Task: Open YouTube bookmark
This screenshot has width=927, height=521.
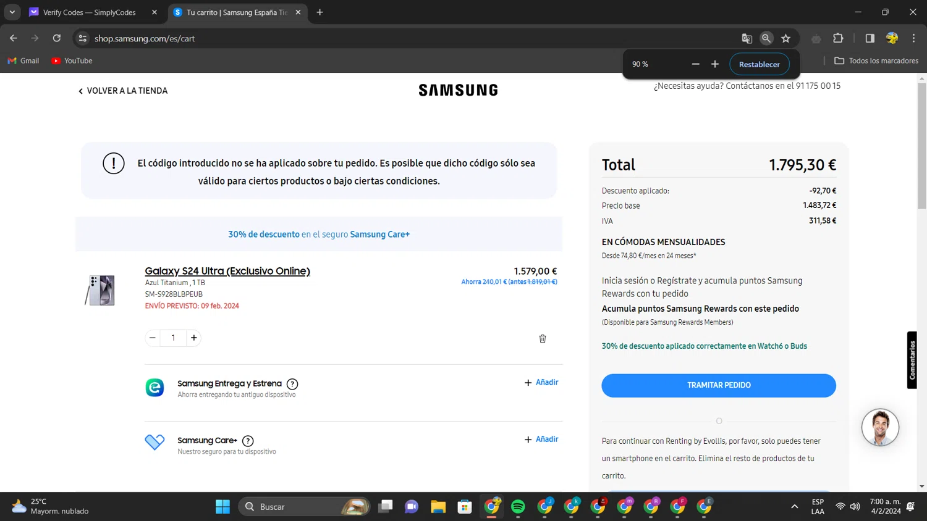Action: click(72, 60)
